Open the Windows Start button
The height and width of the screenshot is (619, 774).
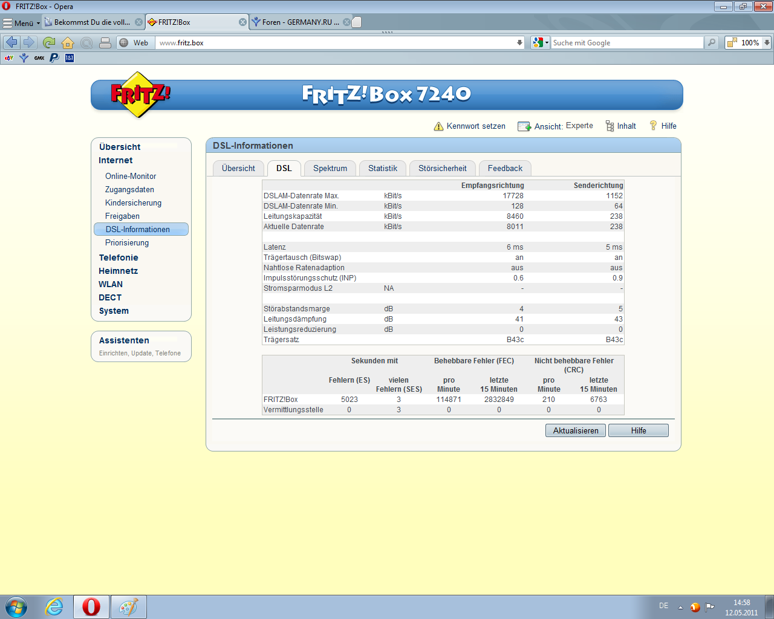[x=16, y=607]
